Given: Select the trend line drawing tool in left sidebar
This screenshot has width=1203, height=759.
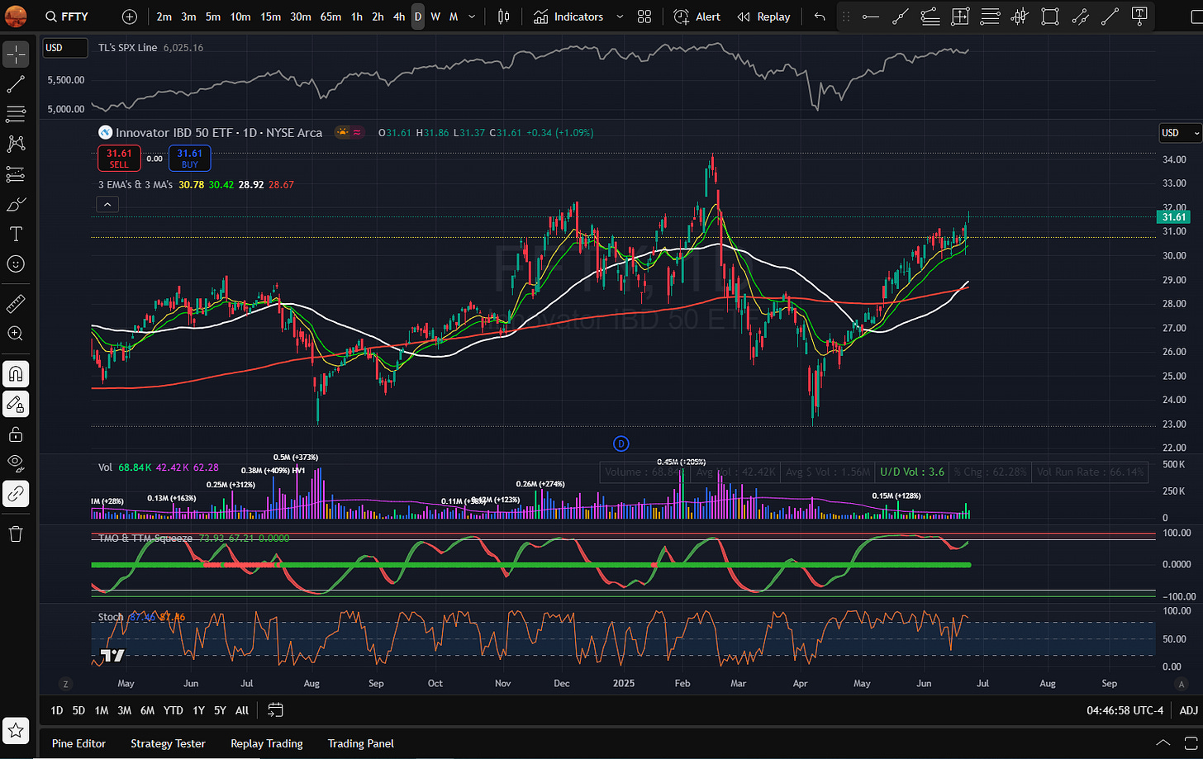Looking at the screenshot, I should click(16, 83).
